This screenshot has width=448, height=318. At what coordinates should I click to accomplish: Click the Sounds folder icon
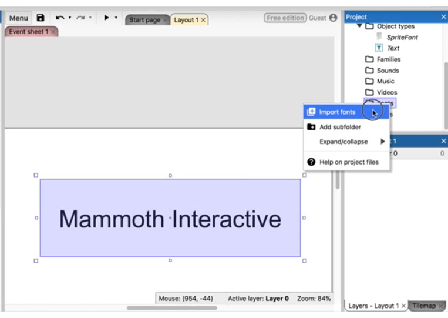tap(369, 71)
